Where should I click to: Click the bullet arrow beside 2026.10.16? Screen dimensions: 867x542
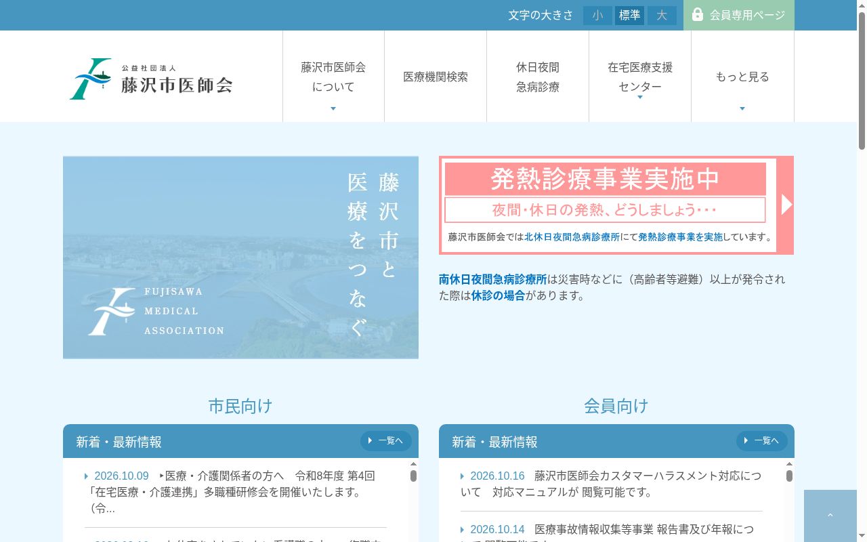[x=463, y=476]
